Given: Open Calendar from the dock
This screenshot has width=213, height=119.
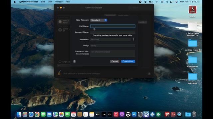Looking at the screenshot, I should [74, 114].
